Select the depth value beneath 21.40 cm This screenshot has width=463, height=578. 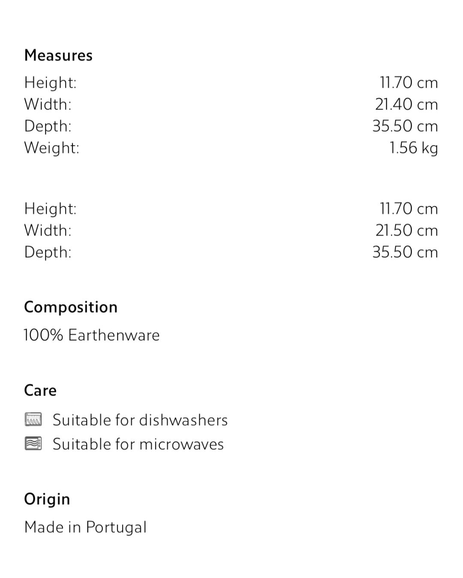click(x=405, y=126)
